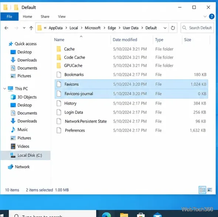218x217 pixels.
Task: Select Downloads under This PC
Action: 27,121
